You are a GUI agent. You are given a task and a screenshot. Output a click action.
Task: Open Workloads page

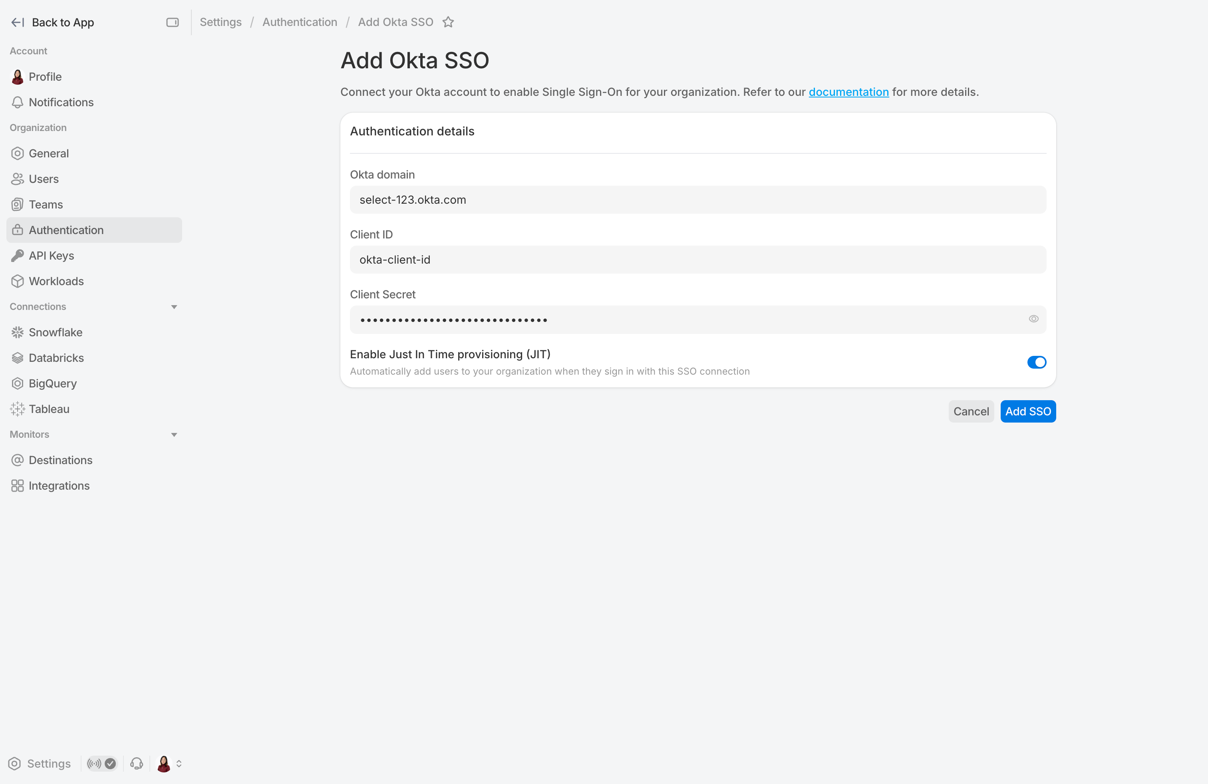point(94,281)
